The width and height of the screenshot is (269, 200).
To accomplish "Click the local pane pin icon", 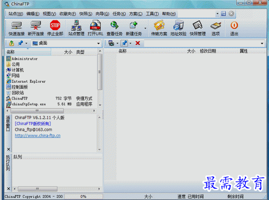I will click(20, 43).
